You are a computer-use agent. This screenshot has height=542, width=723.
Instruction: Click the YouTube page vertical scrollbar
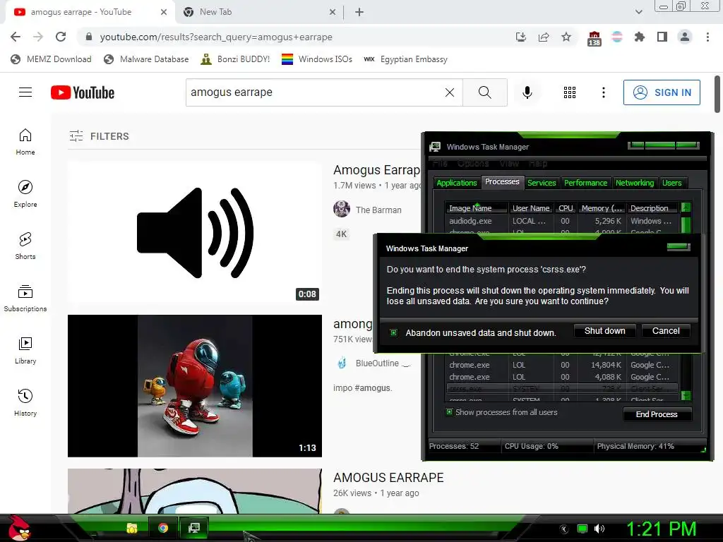(717, 94)
